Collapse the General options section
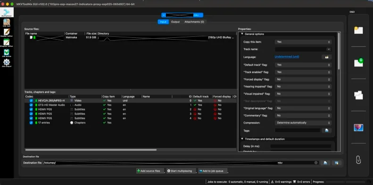Viewport: 373px width, 185px height. [x=242, y=34]
